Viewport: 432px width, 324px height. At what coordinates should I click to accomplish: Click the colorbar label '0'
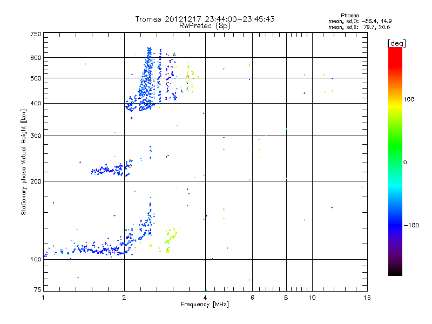(x=405, y=162)
